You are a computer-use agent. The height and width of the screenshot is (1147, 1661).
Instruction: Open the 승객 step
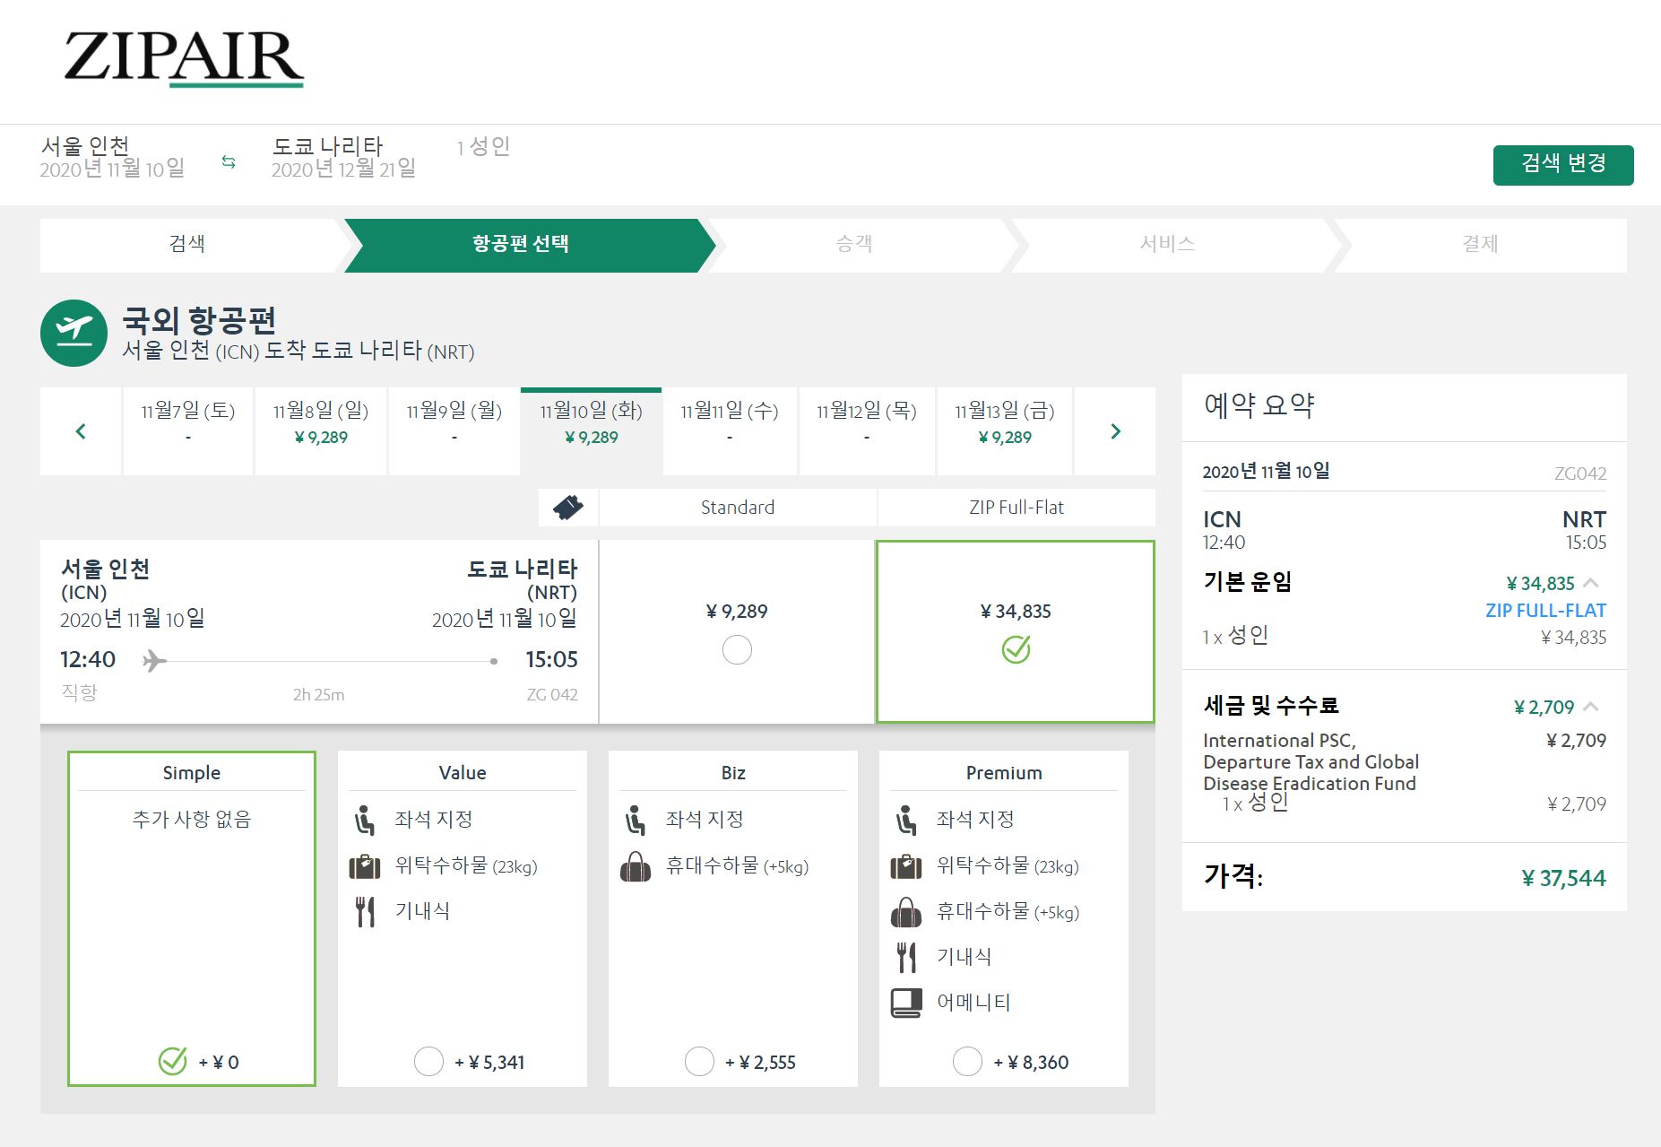click(x=854, y=244)
